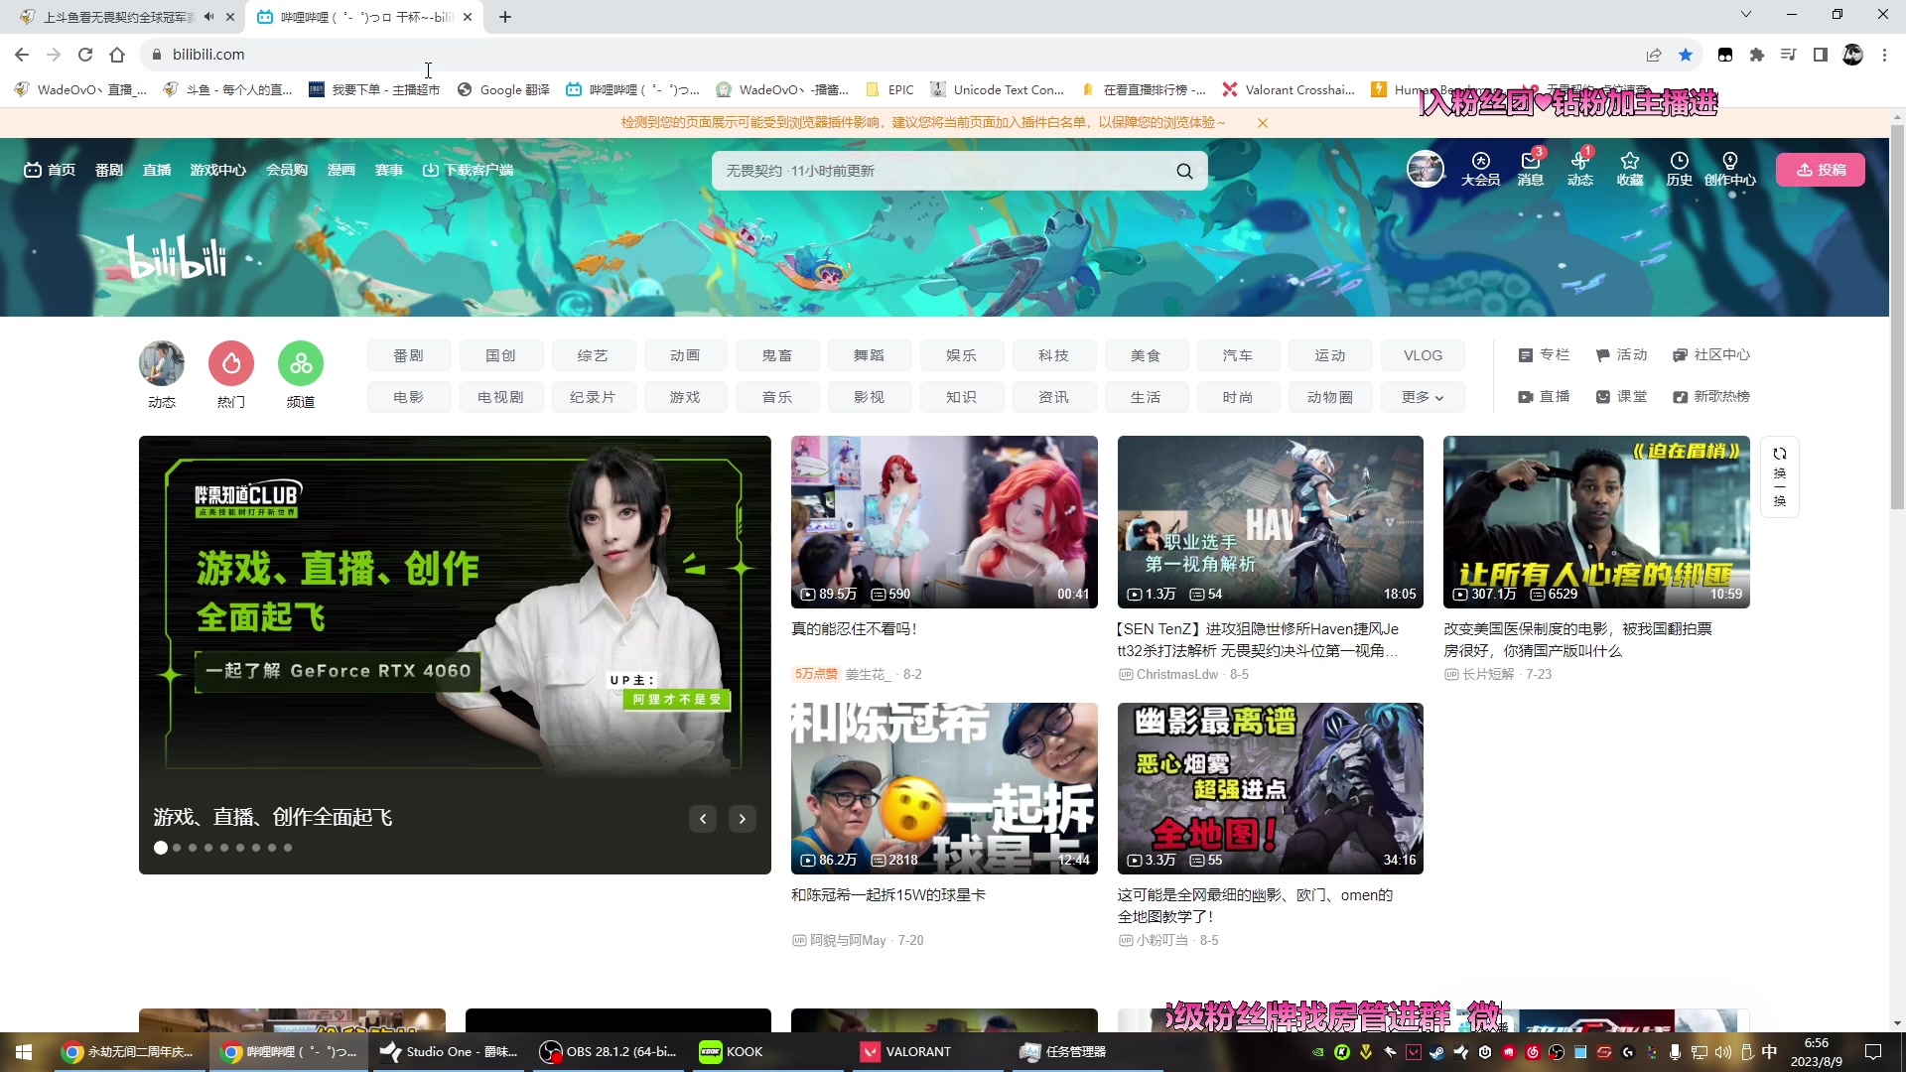Viewport: 1906px width, 1072px height.
Task: Expand the 更多 categories dropdown
Action: click(1422, 397)
